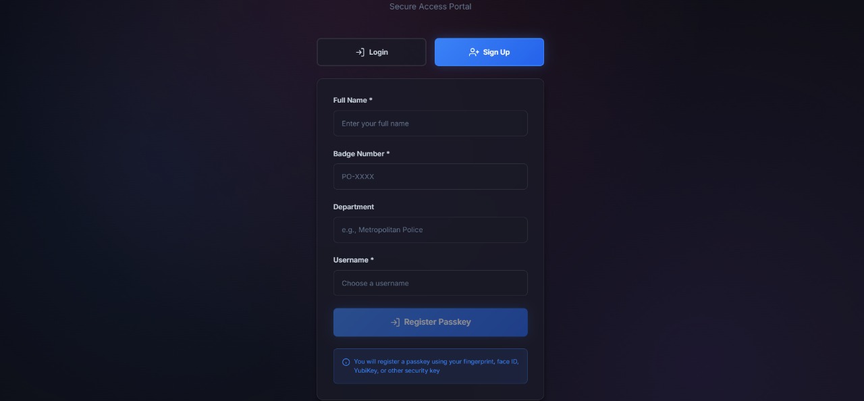
Task: Click the Choose a username field
Action: (x=431, y=284)
